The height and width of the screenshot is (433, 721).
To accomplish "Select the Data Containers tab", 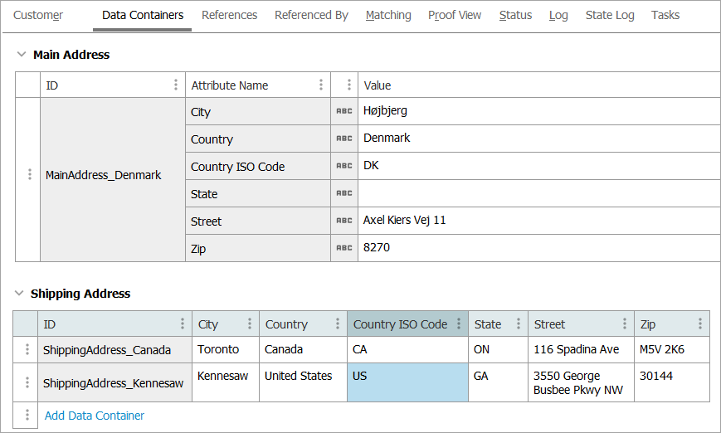I will 143,15.
